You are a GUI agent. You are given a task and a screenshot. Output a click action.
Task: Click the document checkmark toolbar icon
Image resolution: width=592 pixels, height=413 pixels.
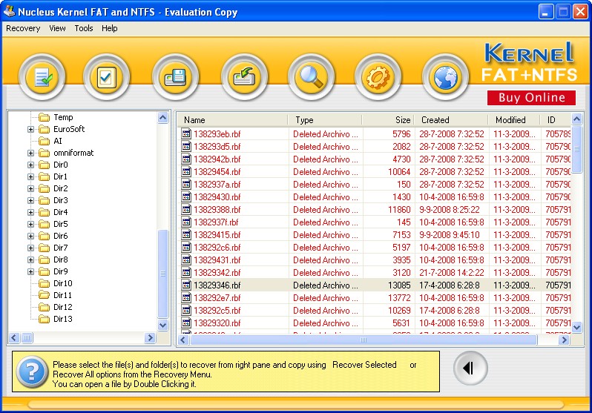42,77
